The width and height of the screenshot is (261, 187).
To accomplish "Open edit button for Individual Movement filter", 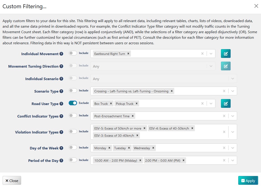I will pos(226,54).
